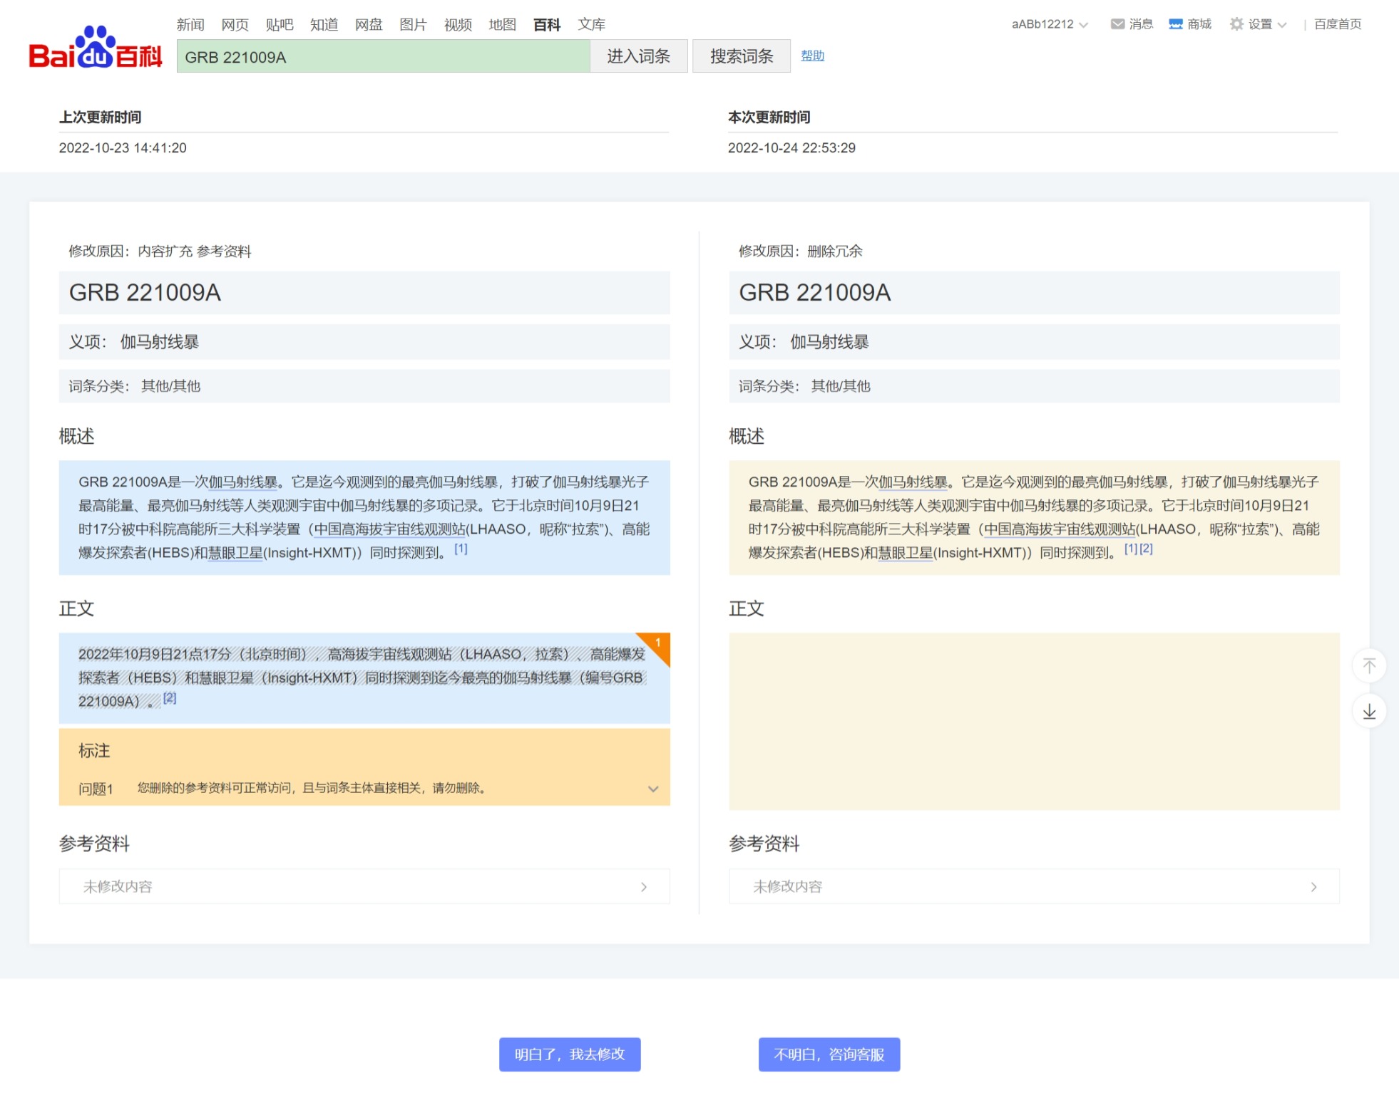Expand left 参考资料 未修改内容 row
The height and width of the screenshot is (1100, 1399).
(x=364, y=886)
